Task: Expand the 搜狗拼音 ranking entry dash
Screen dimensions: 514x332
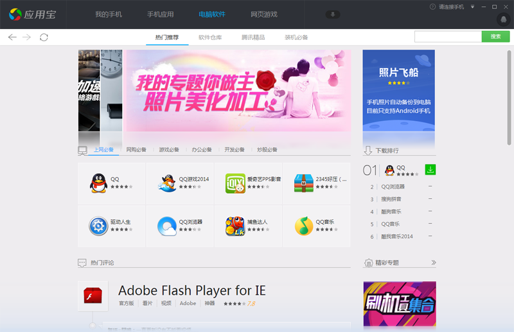Action: pos(430,199)
